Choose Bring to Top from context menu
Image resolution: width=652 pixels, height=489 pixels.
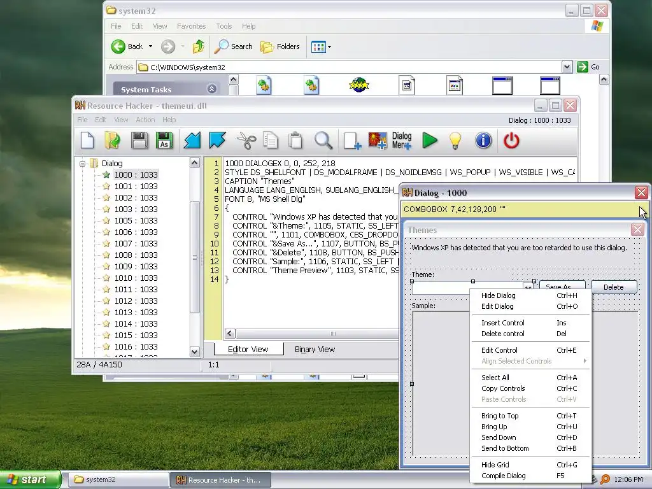click(x=530, y=416)
